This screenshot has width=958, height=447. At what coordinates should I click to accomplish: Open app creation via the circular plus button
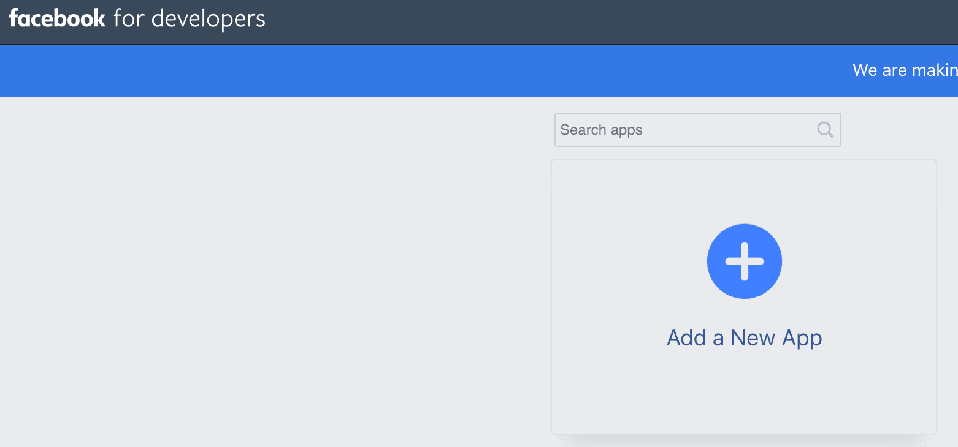click(744, 261)
